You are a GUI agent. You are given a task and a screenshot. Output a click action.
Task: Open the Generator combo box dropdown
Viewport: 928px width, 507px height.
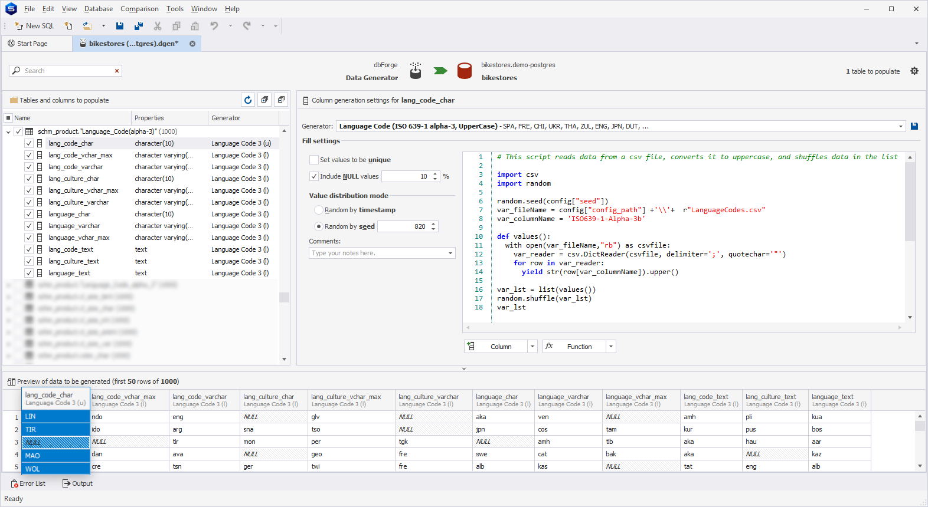point(901,126)
